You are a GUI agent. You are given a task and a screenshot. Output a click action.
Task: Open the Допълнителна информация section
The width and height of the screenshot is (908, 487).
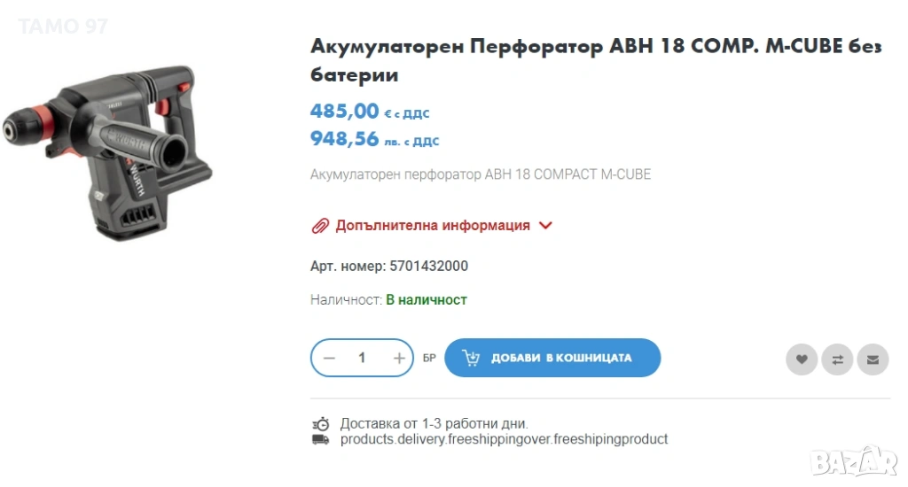coord(432,226)
